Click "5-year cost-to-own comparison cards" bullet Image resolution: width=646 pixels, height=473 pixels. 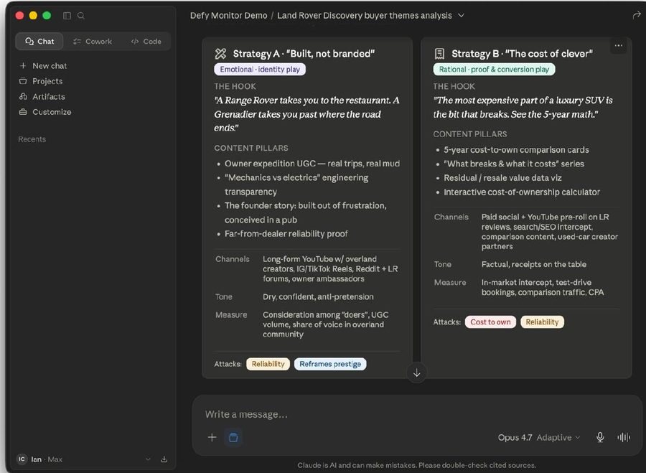click(x=516, y=149)
